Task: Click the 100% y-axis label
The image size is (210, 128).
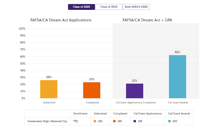Action: (22, 28)
